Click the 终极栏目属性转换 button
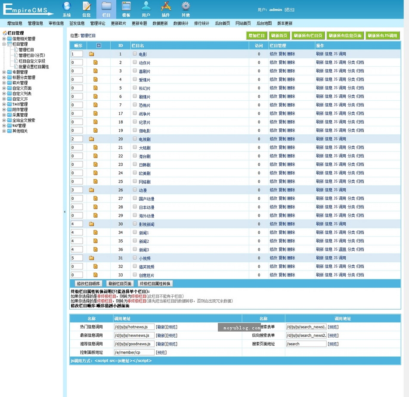Image resolution: width=409 pixels, height=397 pixels. click(x=155, y=283)
